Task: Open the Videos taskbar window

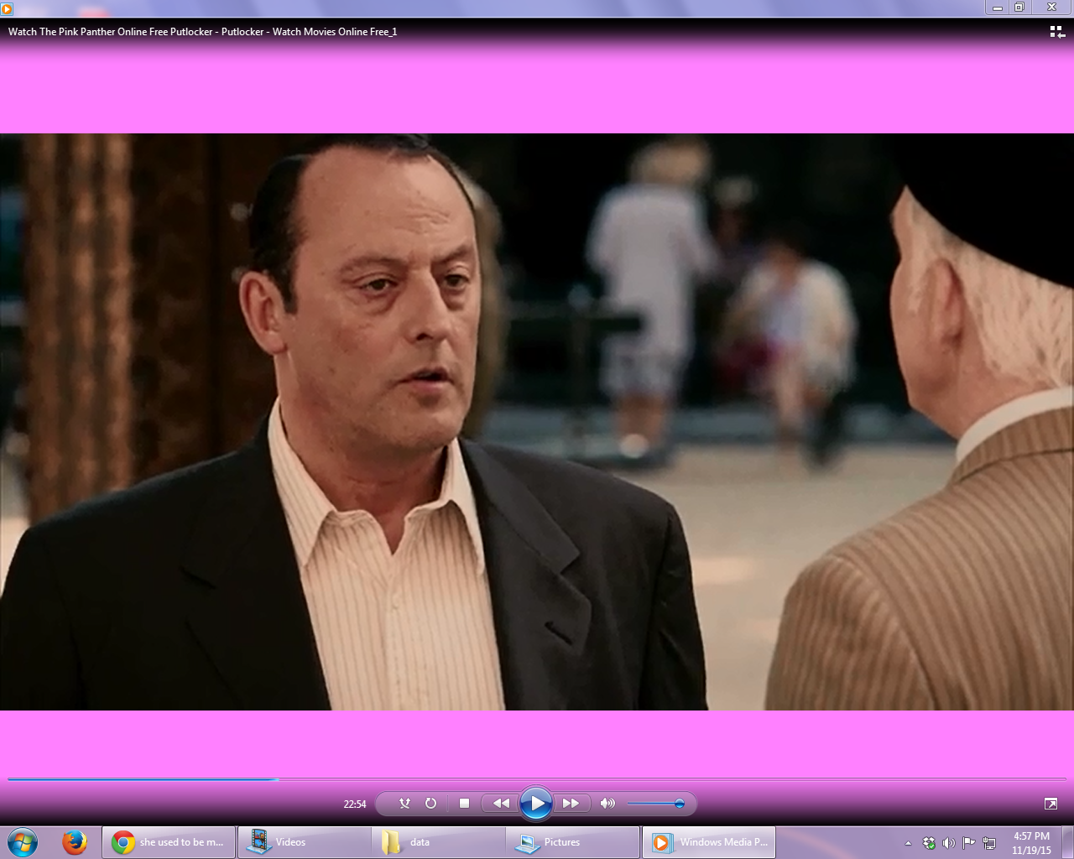Action: coord(304,842)
